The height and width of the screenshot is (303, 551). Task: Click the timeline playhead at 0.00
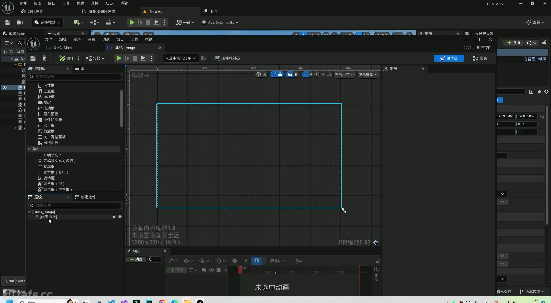[x=240, y=269]
